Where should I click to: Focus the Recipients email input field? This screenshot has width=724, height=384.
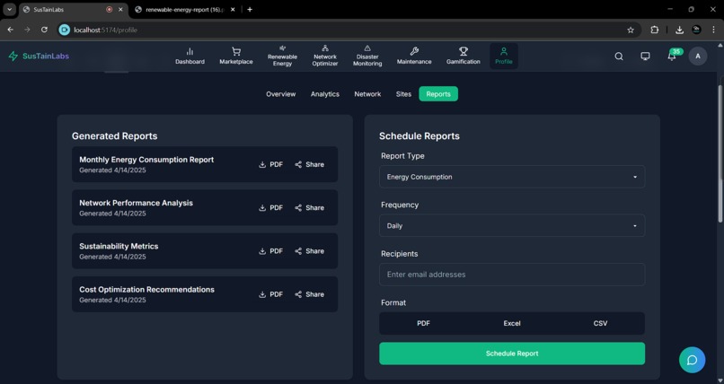point(512,275)
